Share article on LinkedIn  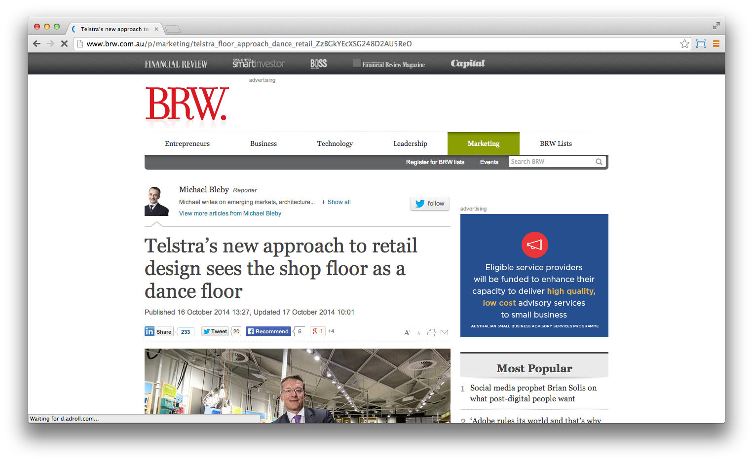coord(158,332)
